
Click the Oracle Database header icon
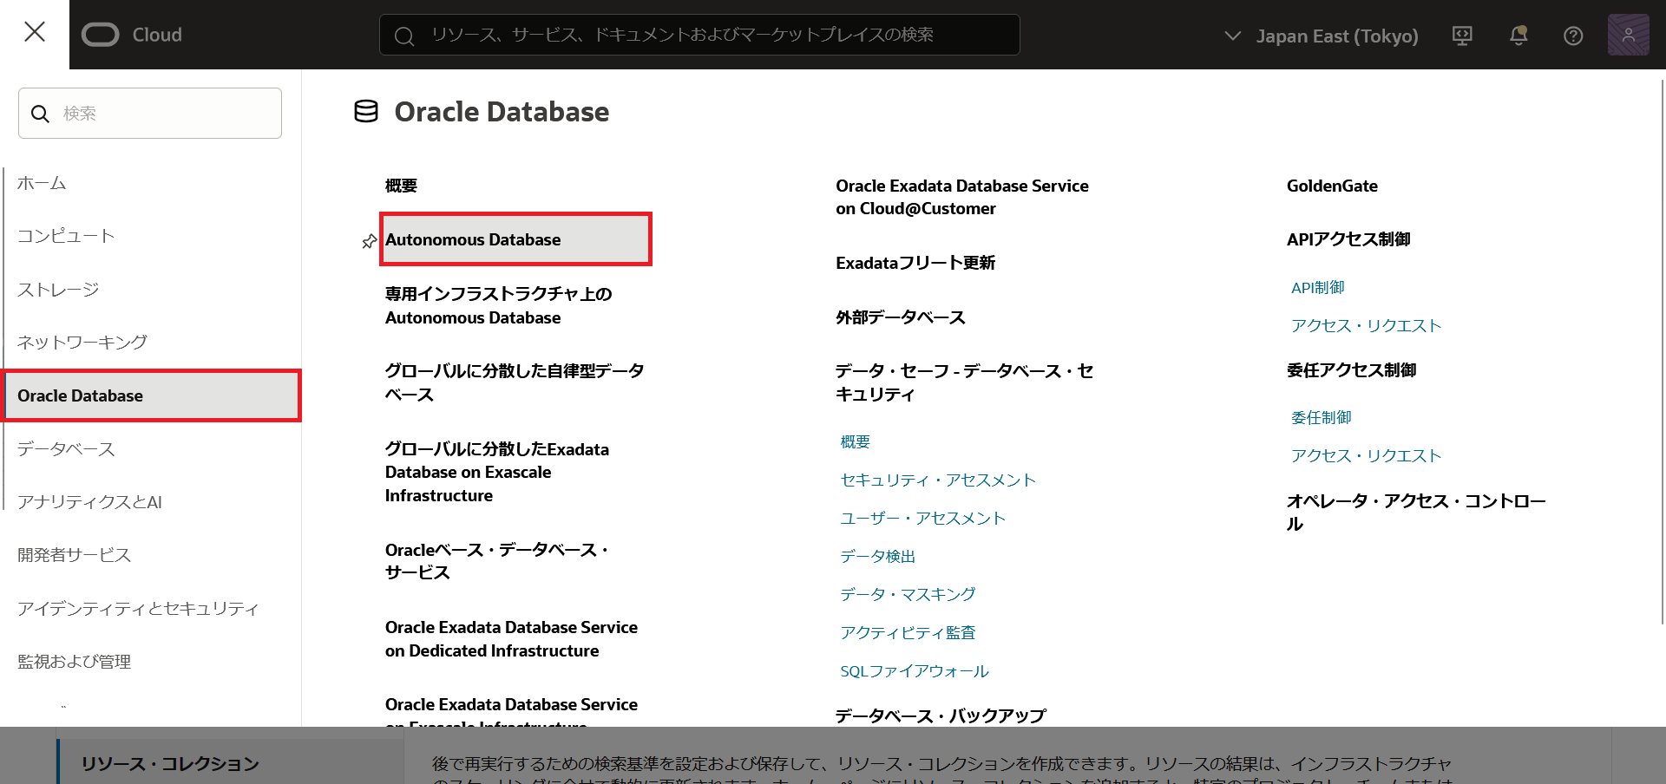click(366, 112)
